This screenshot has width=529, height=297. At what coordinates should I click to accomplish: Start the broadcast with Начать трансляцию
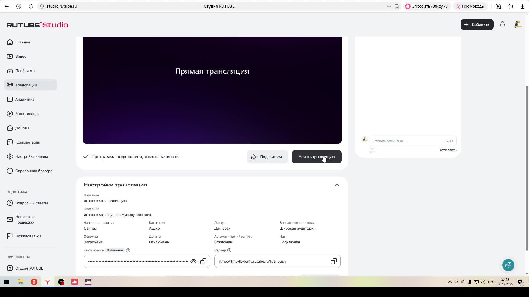click(316, 157)
